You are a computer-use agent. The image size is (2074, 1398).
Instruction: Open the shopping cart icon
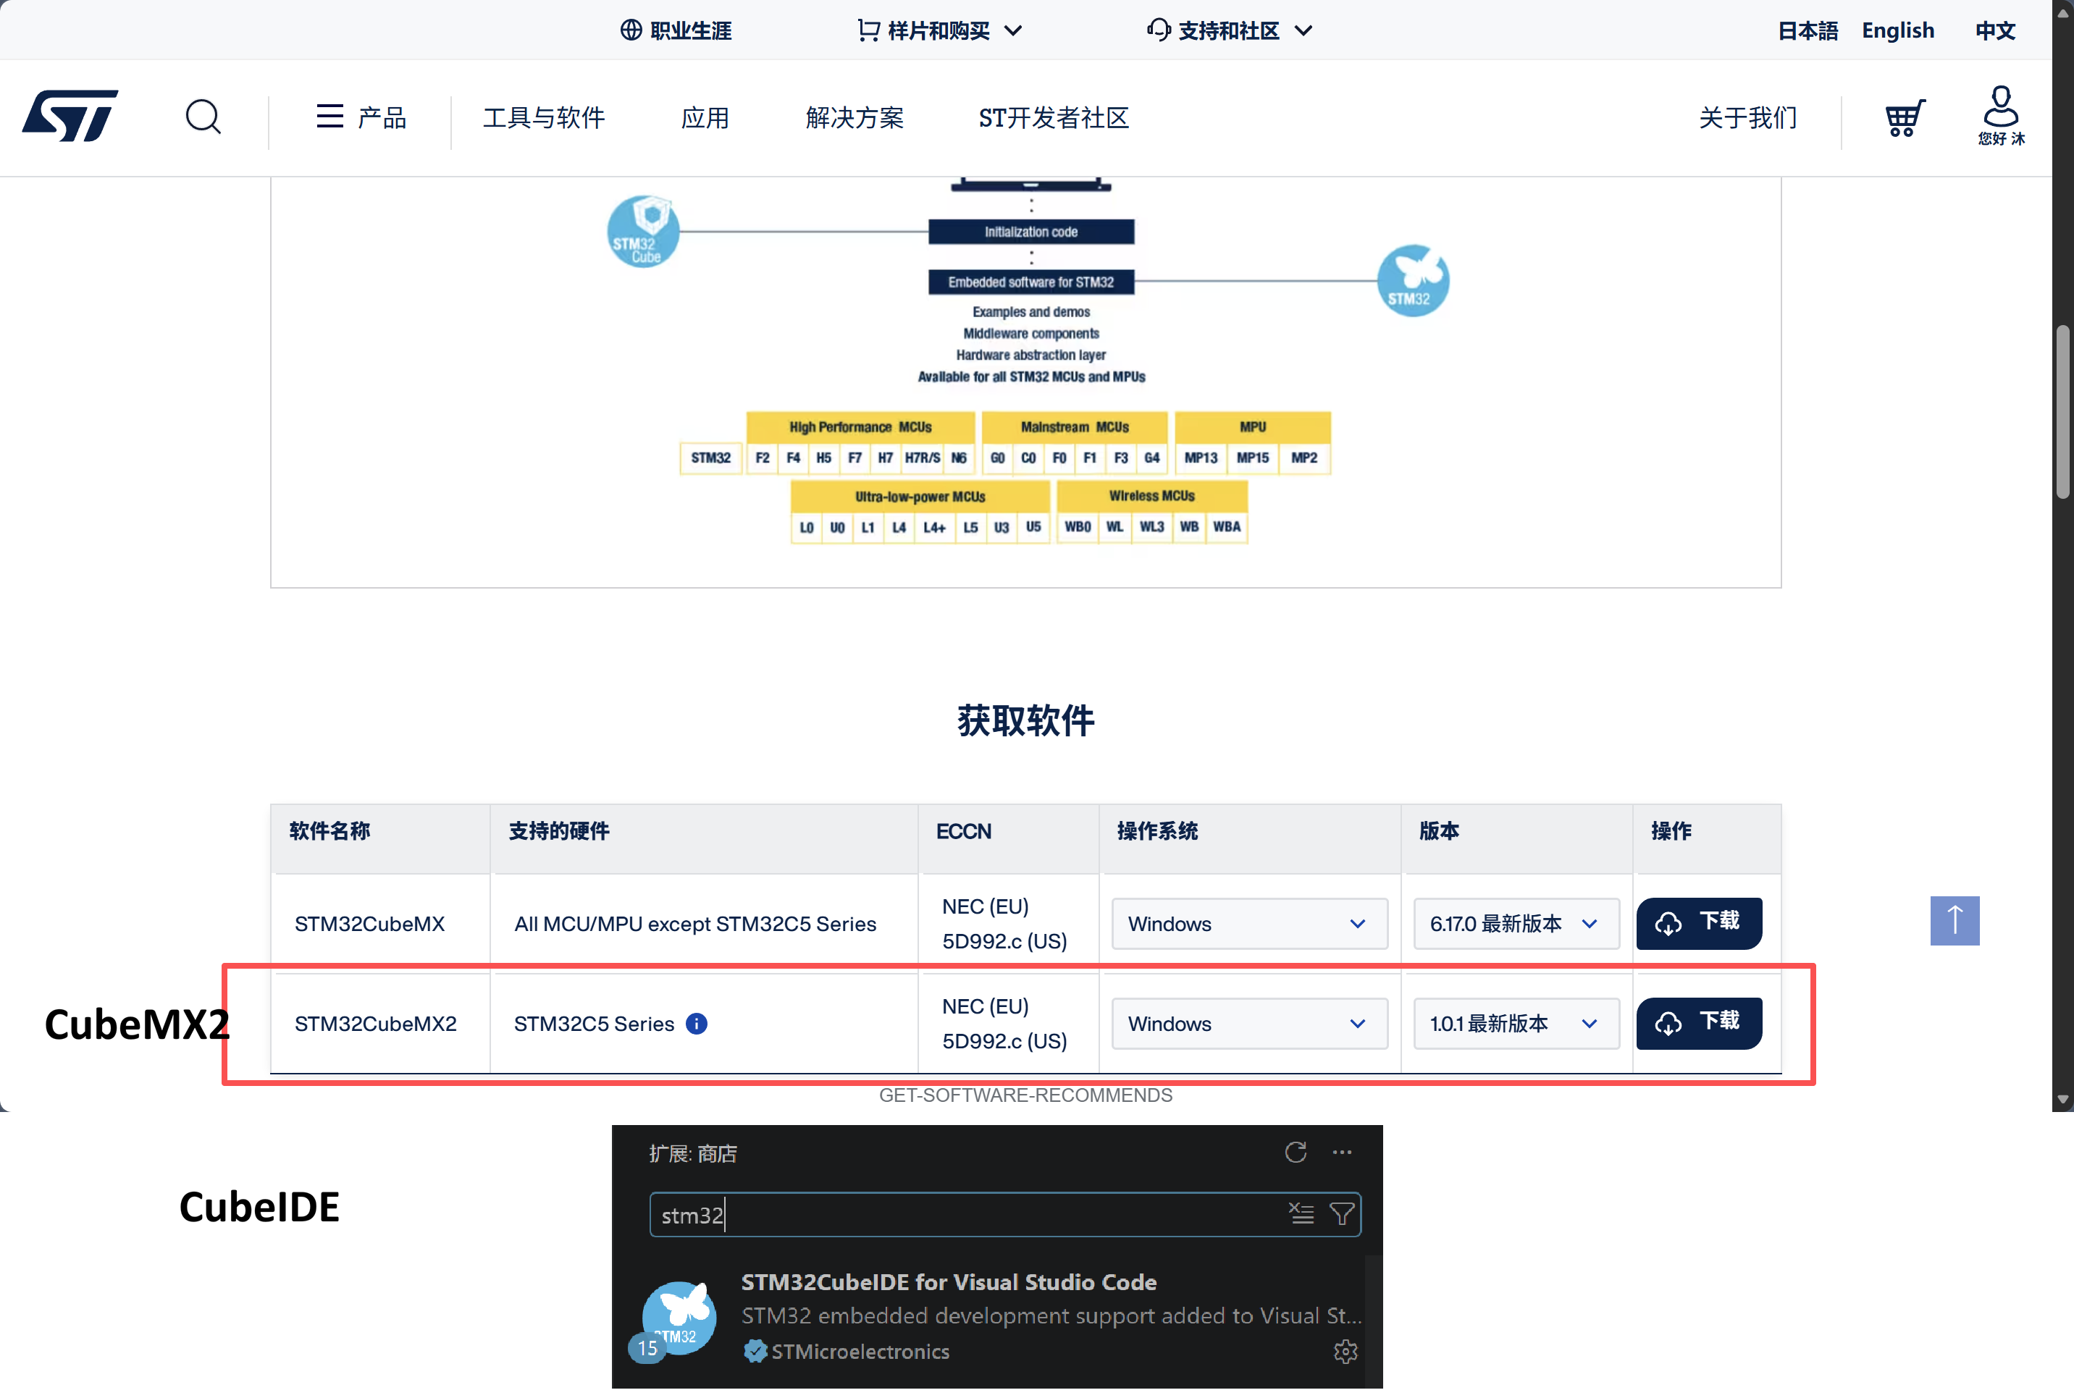click(x=1905, y=118)
